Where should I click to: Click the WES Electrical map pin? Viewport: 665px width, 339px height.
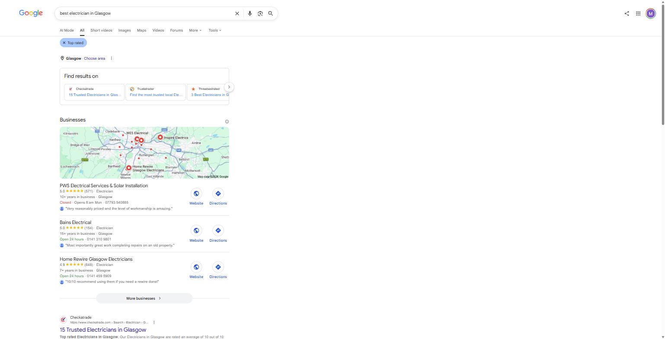point(137,139)
